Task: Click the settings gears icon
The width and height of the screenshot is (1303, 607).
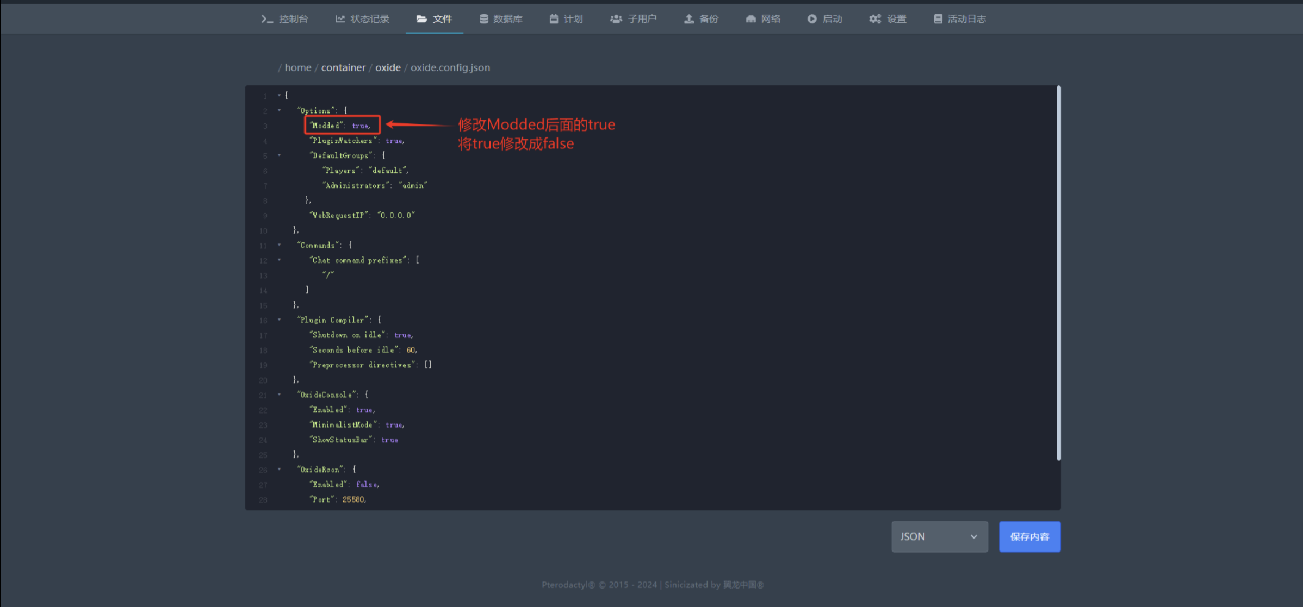Action: coord(875,19)
